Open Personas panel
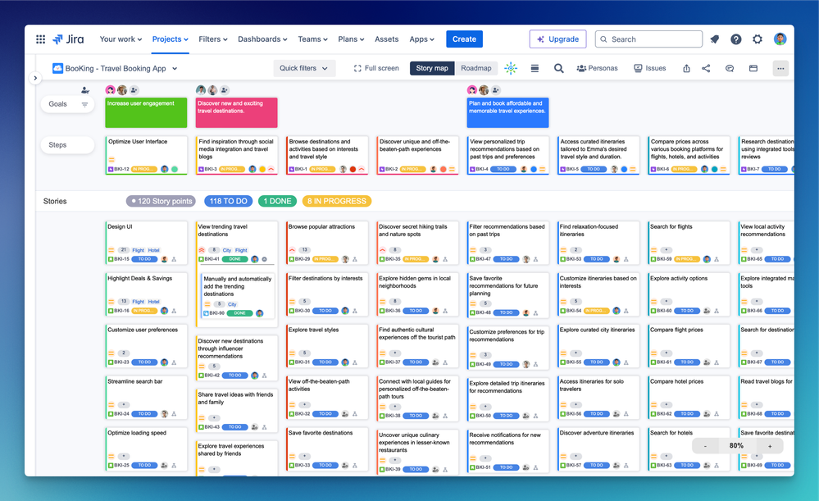819x501 pixels. pos(597,68)
